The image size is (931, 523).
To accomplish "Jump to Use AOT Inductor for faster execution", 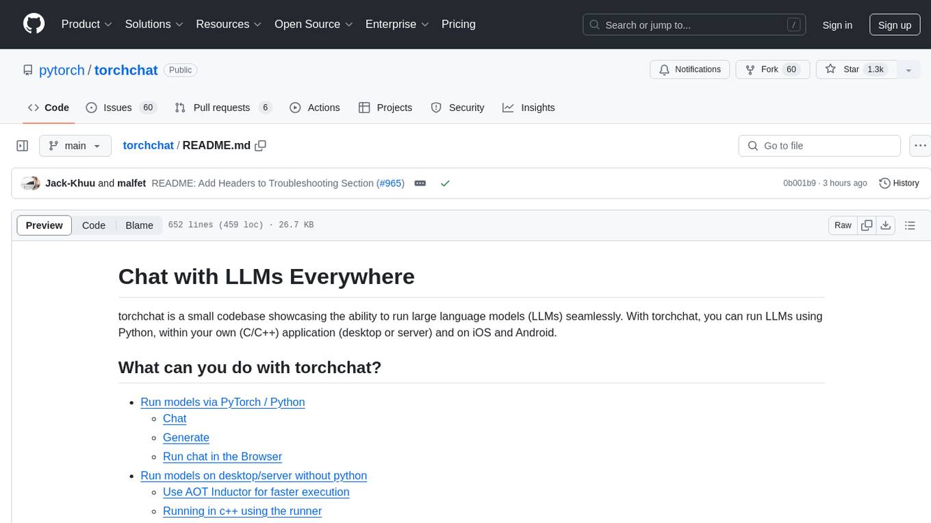I will point(256,492).
